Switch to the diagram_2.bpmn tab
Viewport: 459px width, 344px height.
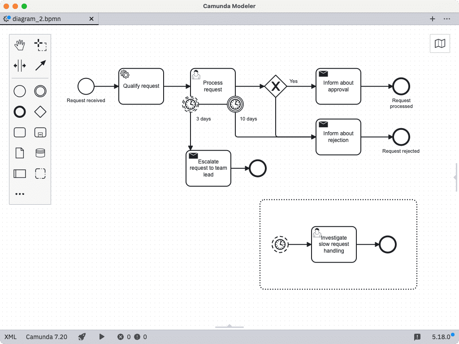point(37,19)
